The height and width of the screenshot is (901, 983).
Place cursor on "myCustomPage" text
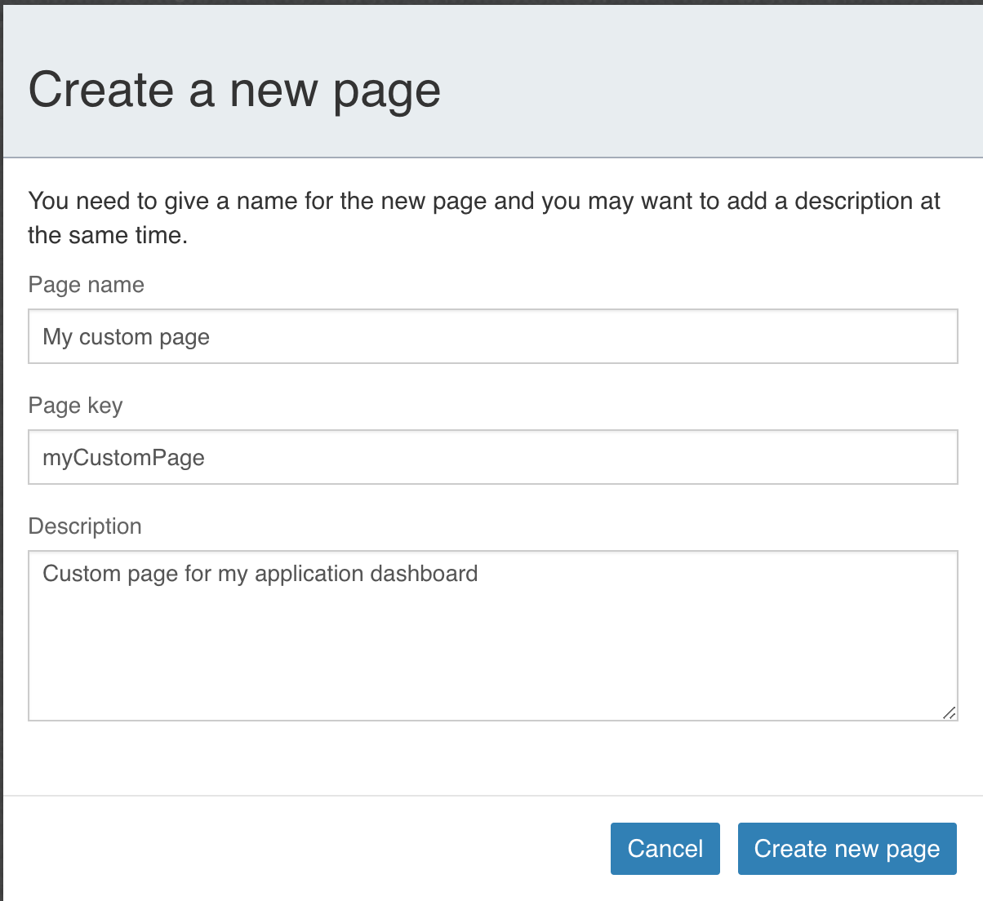point(123,458)
